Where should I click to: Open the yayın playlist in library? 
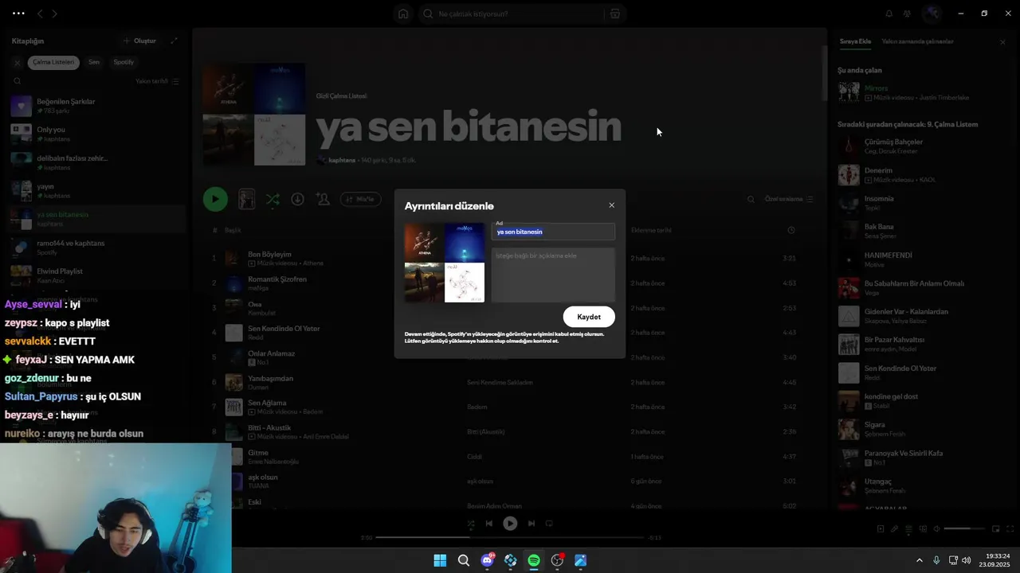[96, 191]
